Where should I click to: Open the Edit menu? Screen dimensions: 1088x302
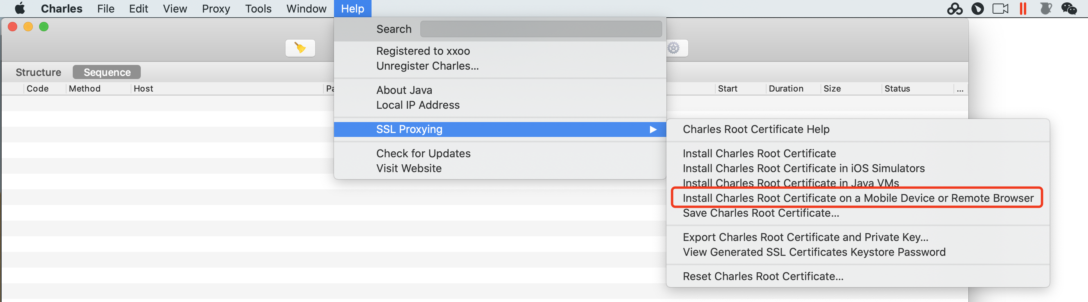138,9
